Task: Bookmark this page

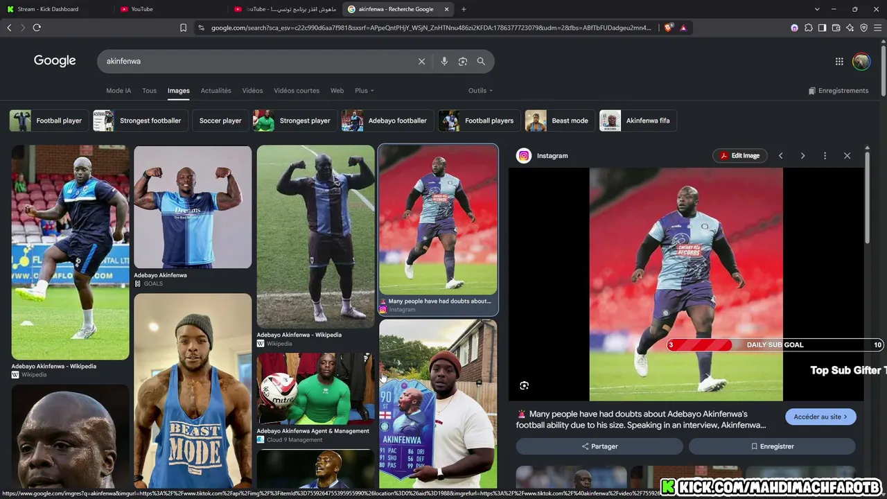Action: point(183,28)
